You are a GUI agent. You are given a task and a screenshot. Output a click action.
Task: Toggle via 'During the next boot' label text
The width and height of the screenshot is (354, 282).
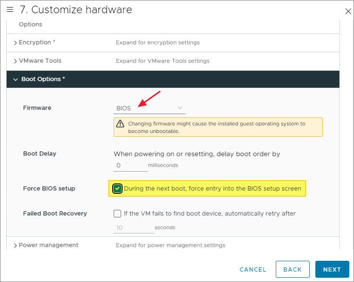pyautogui.click(x=212, y=189)
